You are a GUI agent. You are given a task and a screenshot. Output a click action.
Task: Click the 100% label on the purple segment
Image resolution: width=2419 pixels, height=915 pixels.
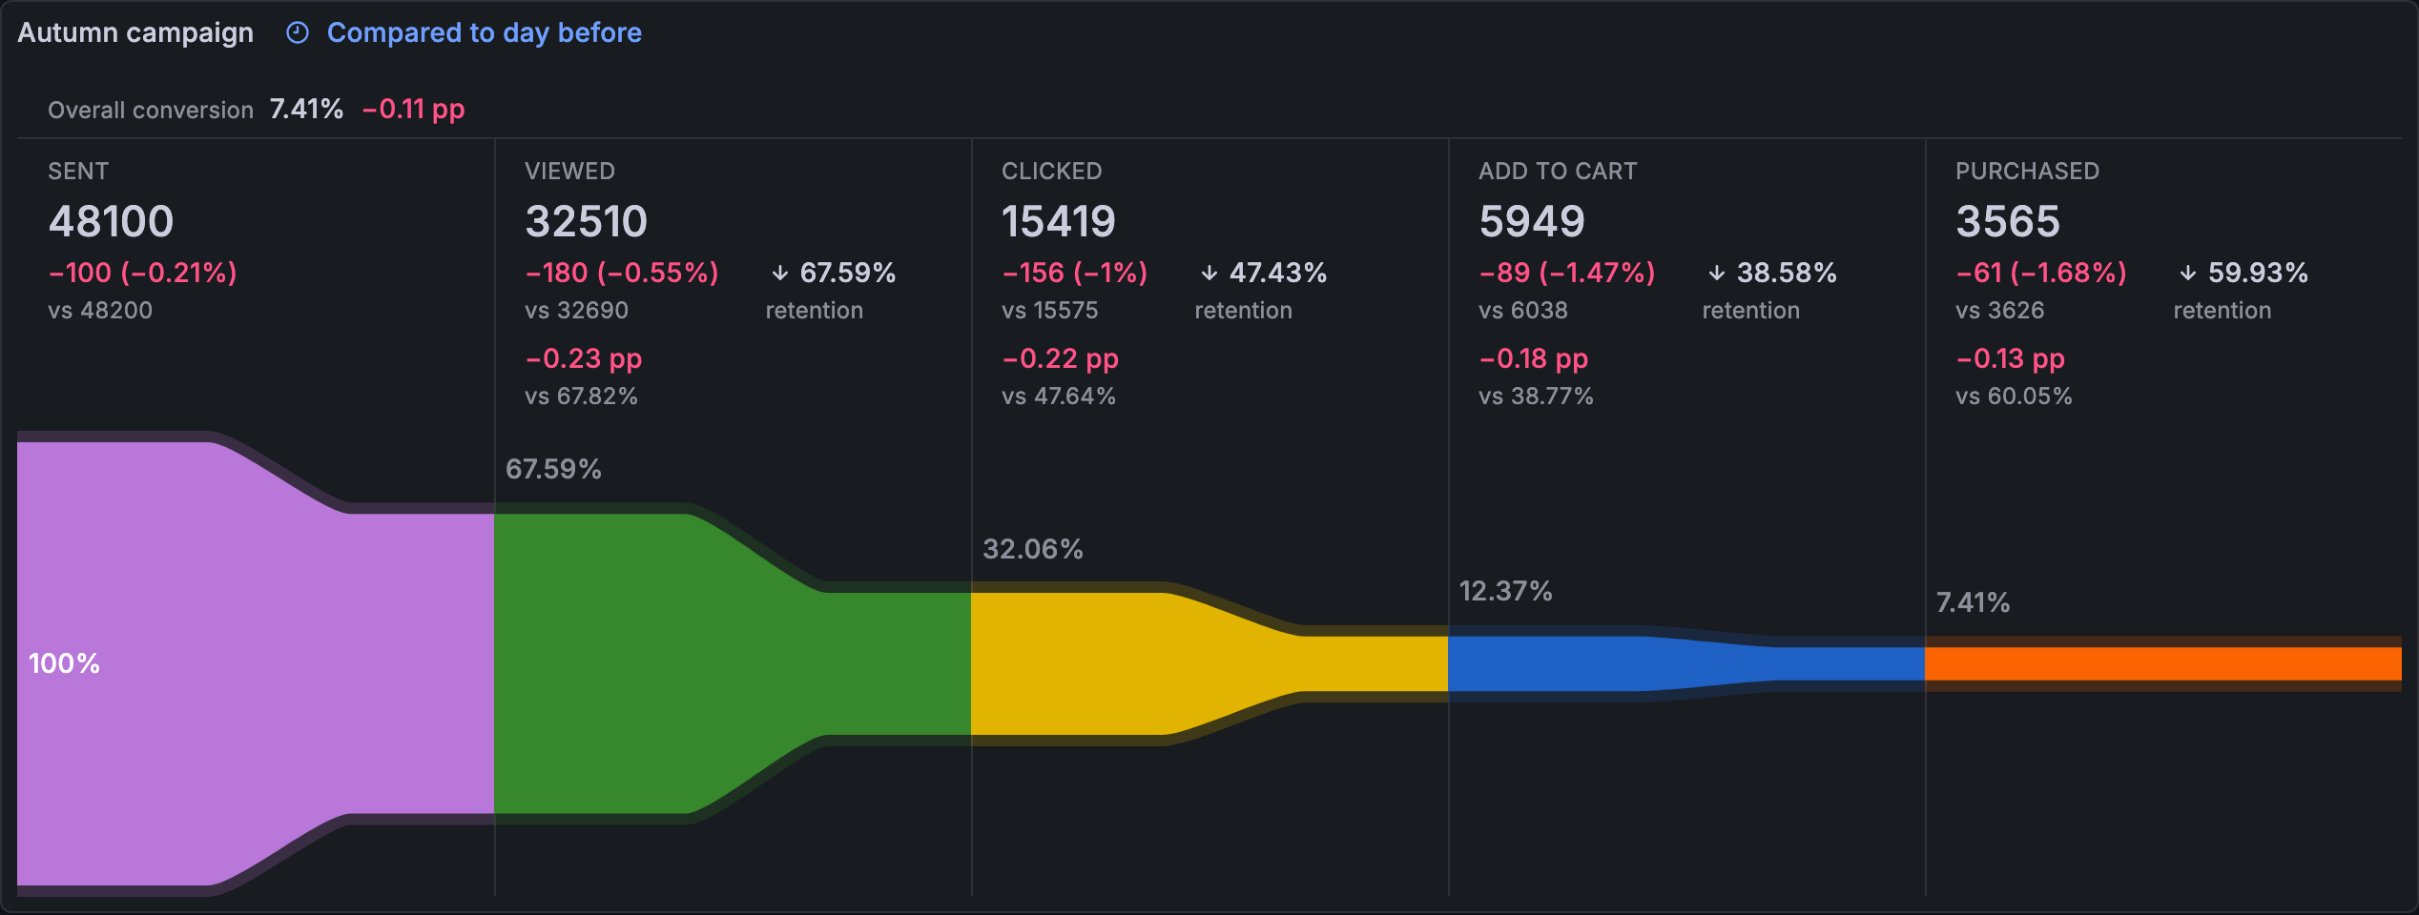click(64, 663)
